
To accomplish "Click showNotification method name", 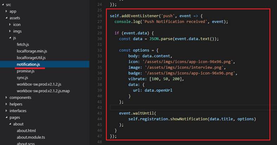I will coord(189,119).
